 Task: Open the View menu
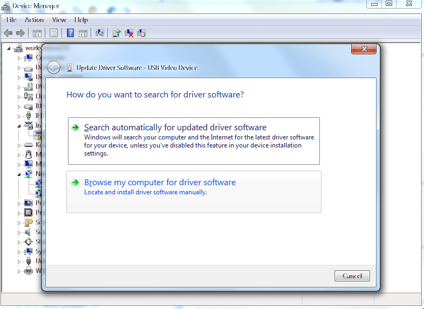(59, 20)
